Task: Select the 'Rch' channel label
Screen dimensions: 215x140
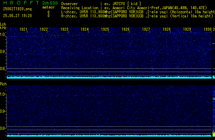Action: coord(3,84)
